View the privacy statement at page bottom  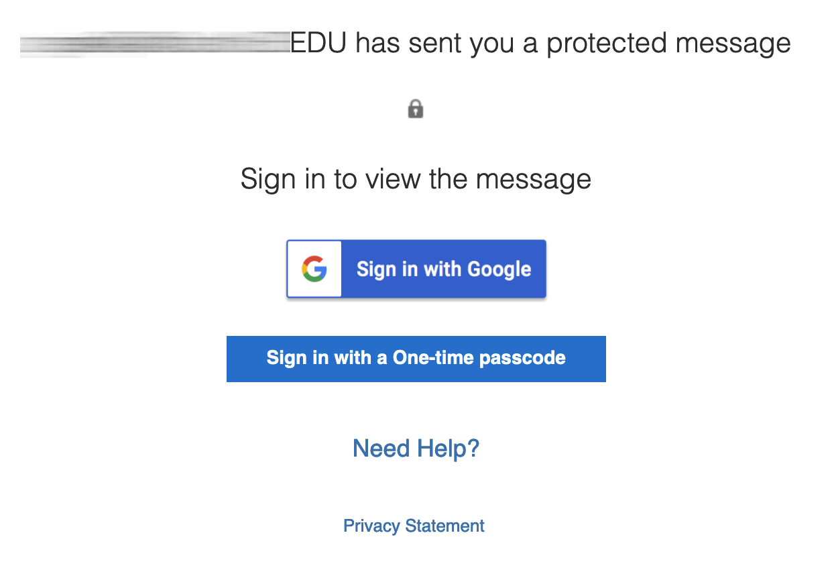[x=414, y=526]
